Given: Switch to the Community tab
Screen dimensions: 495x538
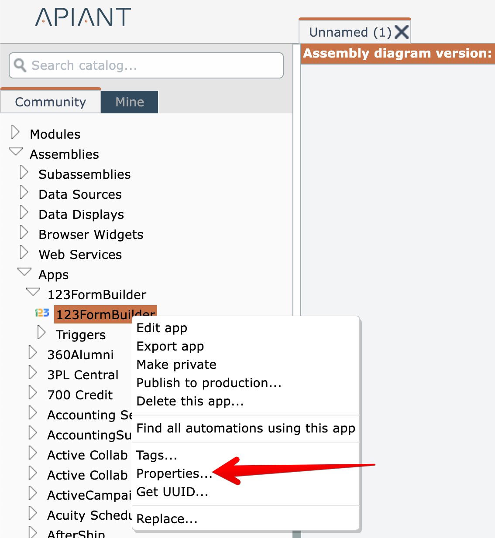Looking at the screenshot, I should [51, 102].
